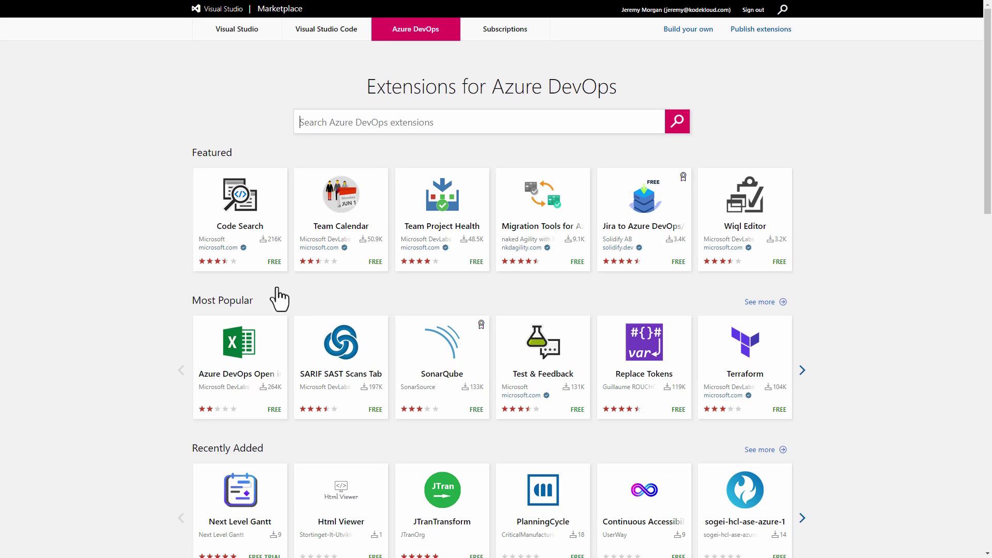The height and width of the screenshot is (558, 992).
Task: Open the Code Search extension icon
Action: click(x=240, y=195)
